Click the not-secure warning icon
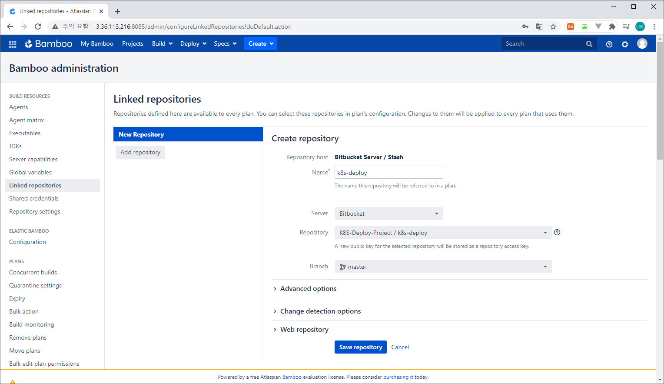This screenshot has height=384, width=664. pos(55,27)
